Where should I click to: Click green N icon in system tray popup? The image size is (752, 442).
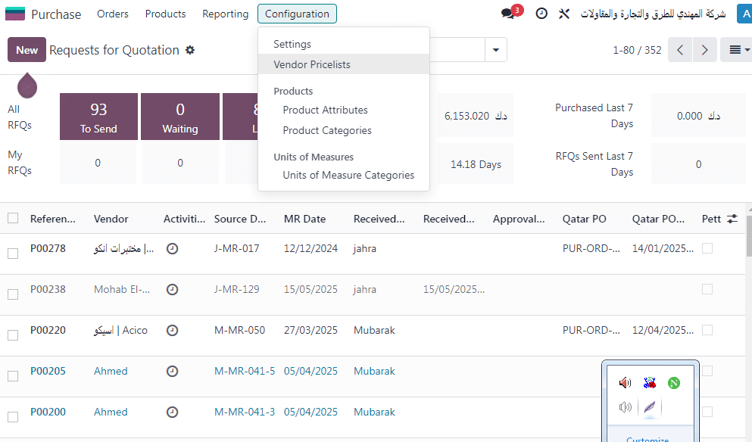point(673,383)
